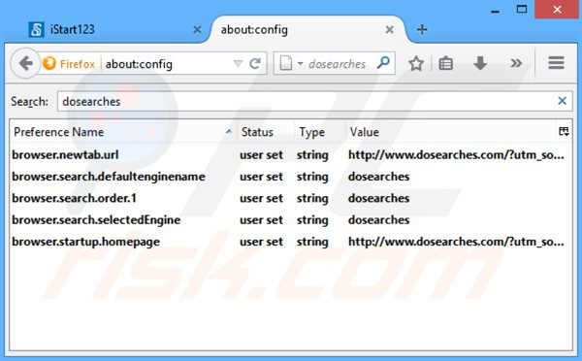Maximize the Firefox window

pos(522,10)
